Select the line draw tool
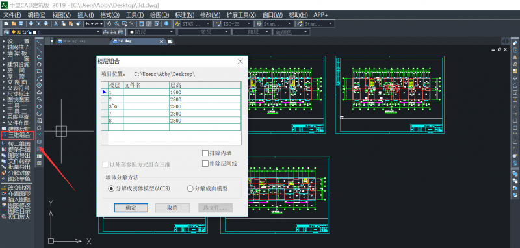 click(x=39, y=43)
